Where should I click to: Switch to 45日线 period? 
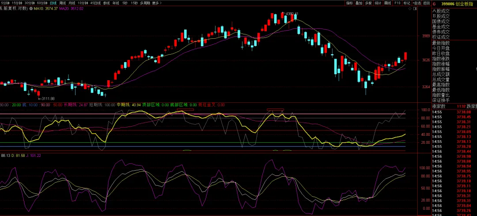click(x=95, y=3)
